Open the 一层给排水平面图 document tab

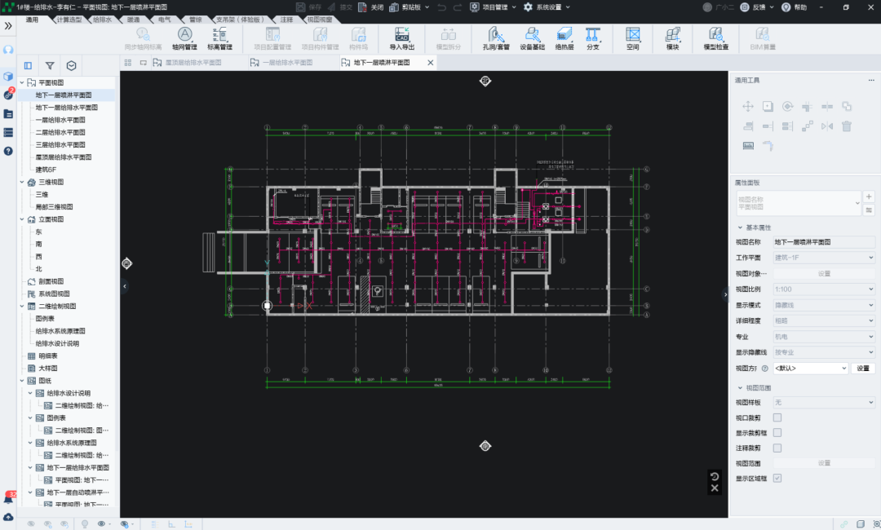coord(287,62)
